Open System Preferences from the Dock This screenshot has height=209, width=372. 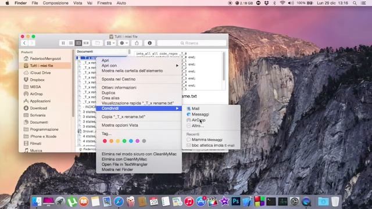pos(295,201)
